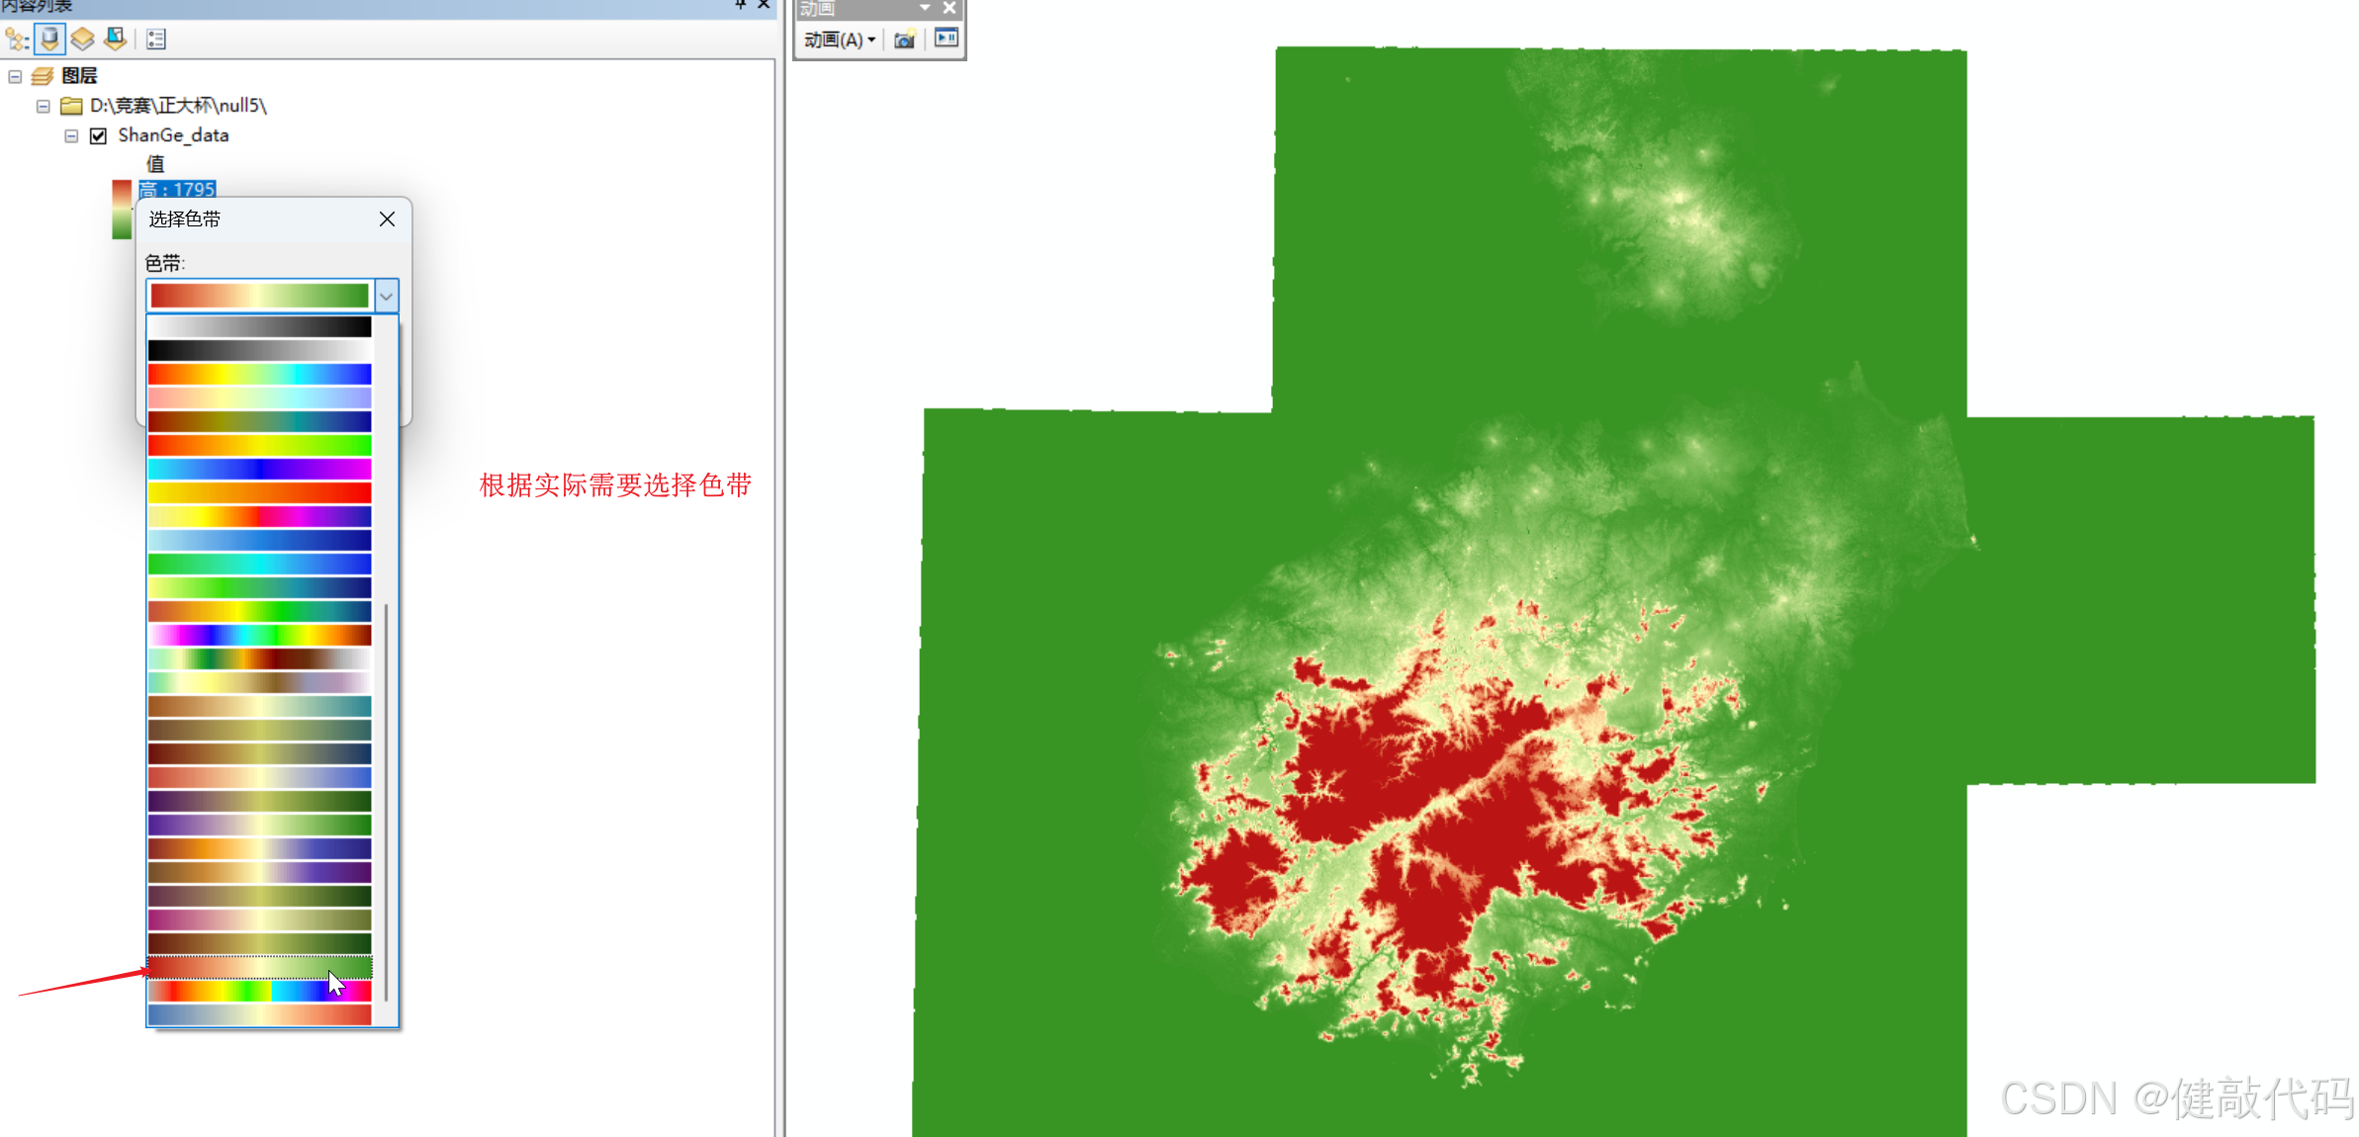
Task: Toggle ShanGe_data layer visibility checkbox
Action: tap(98, 135)
